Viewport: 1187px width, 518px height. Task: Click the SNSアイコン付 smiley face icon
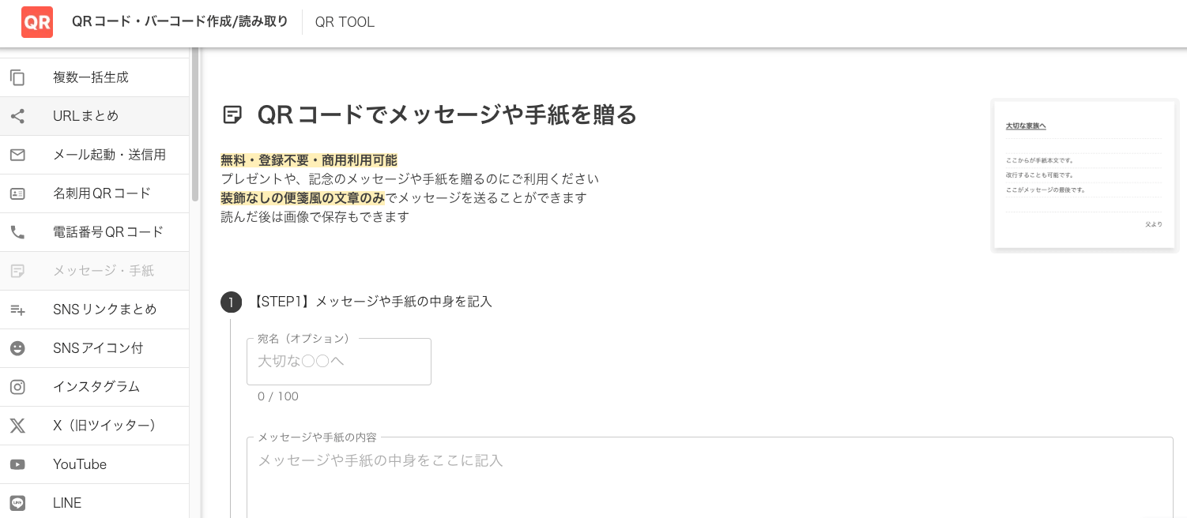tap(17, 348)
